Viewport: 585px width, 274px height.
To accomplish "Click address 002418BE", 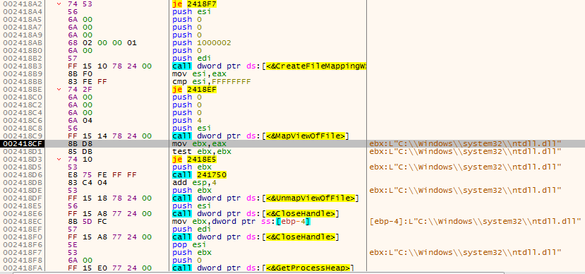I will point(22,89).
